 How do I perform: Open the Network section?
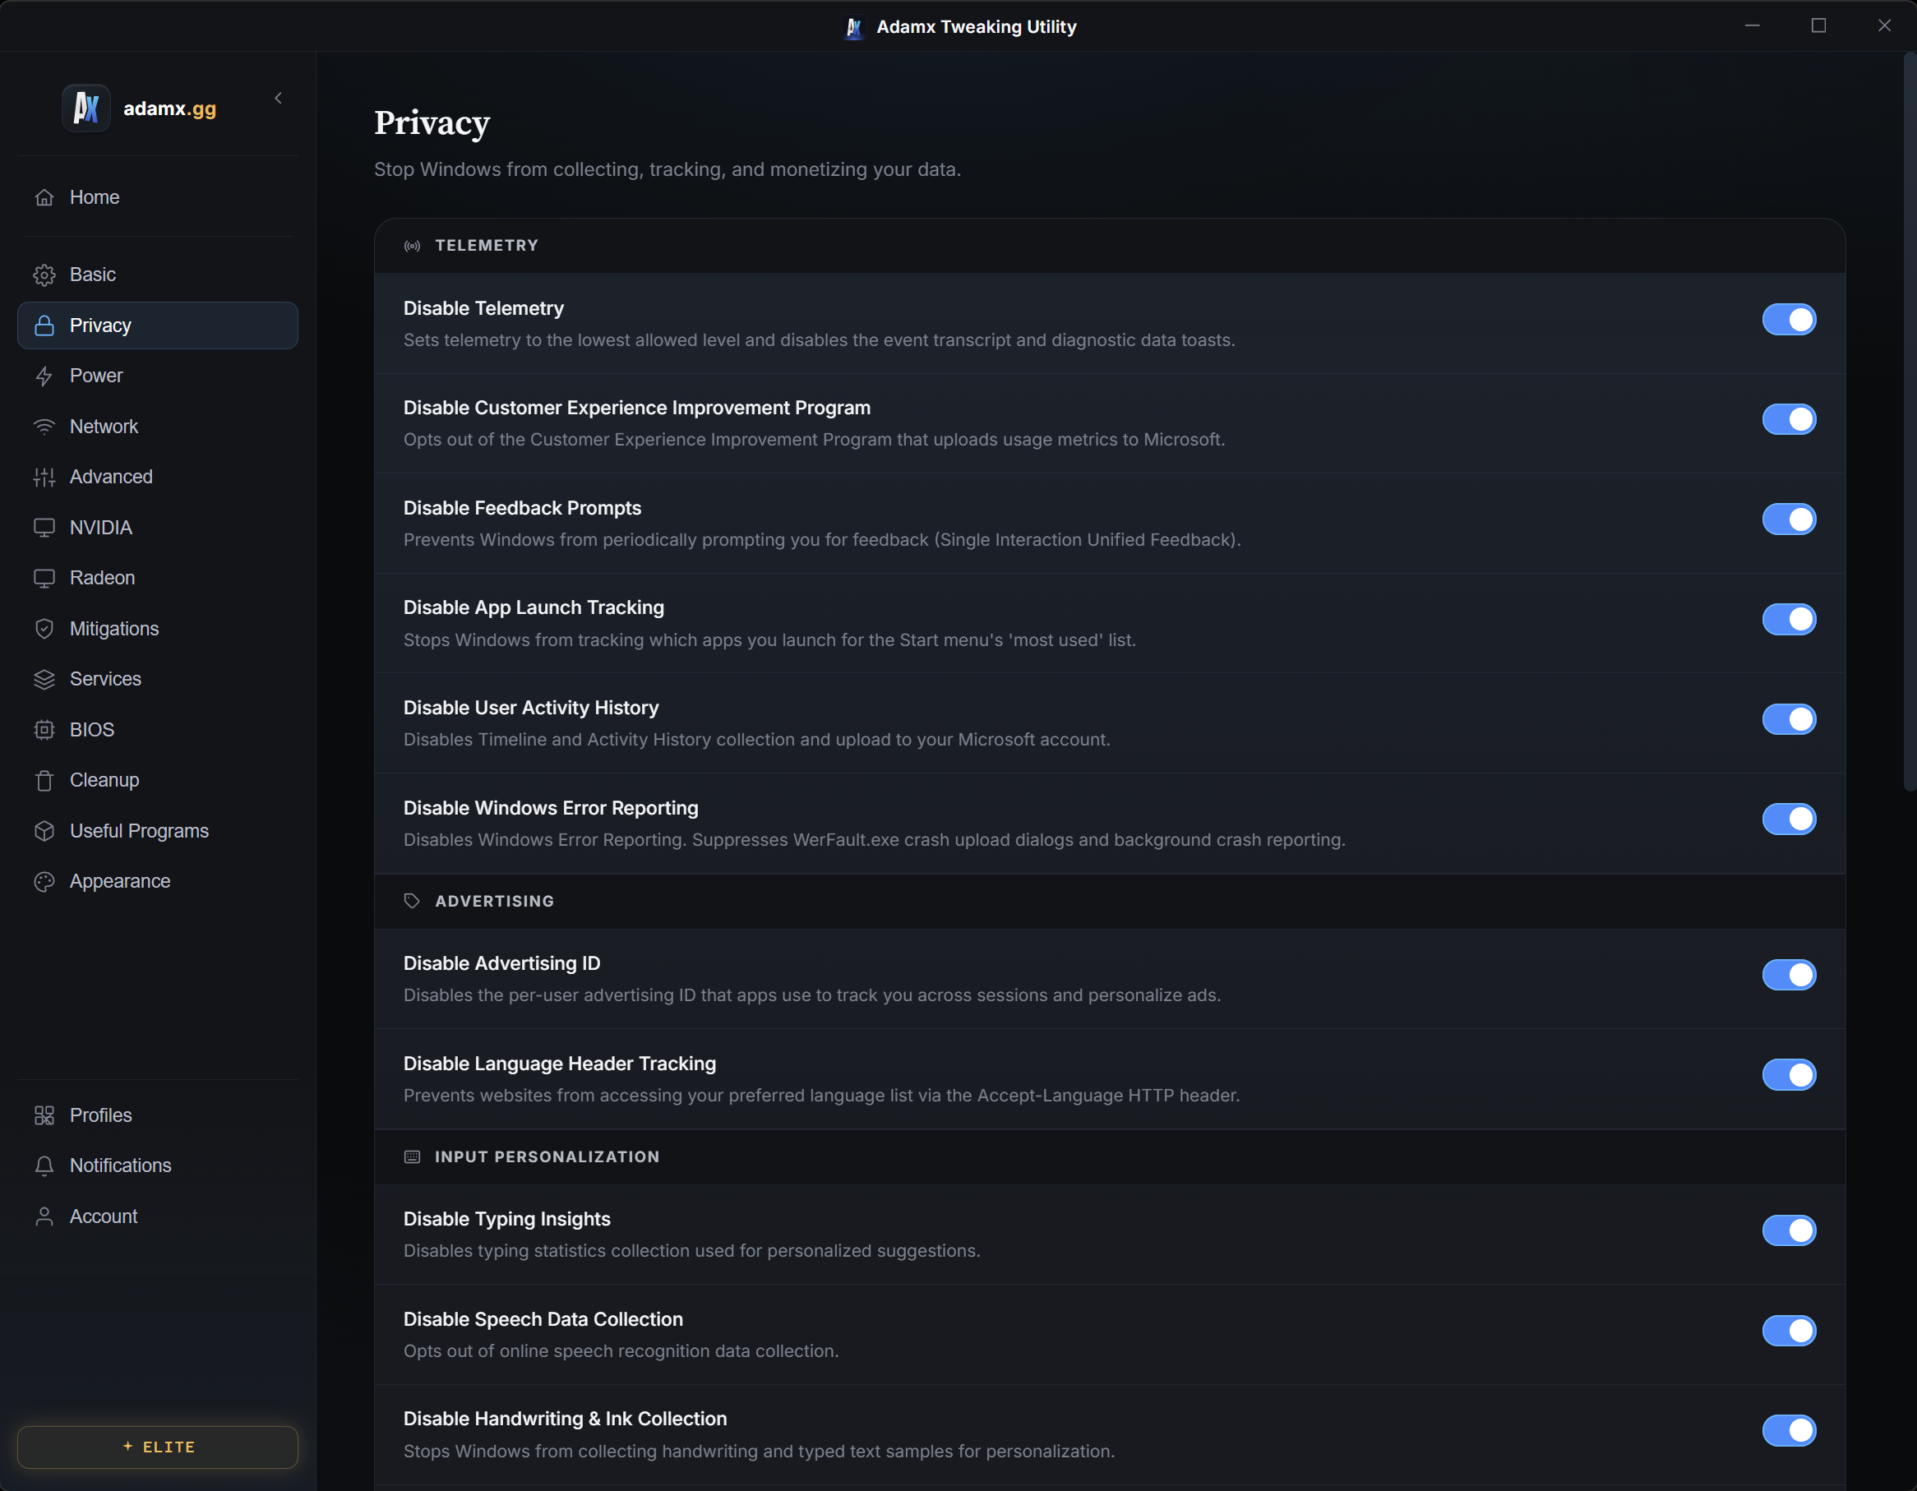pyautogui.click(x=158, y=427)
